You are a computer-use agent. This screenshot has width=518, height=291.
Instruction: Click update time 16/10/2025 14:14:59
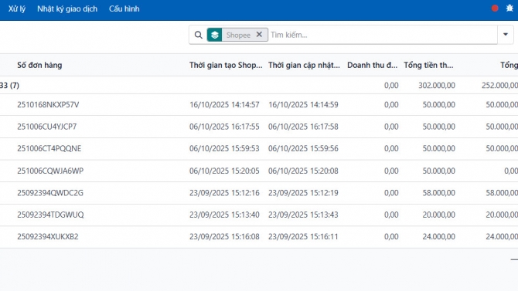303,105
